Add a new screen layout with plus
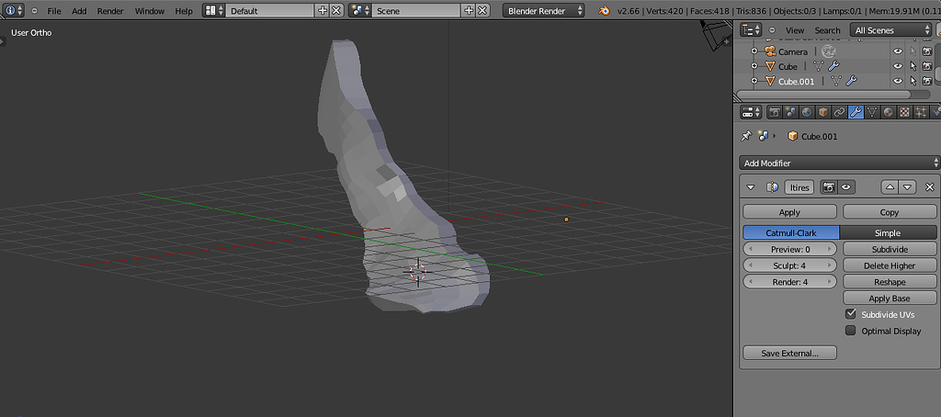The image size is (941, 417). point(323,11)
